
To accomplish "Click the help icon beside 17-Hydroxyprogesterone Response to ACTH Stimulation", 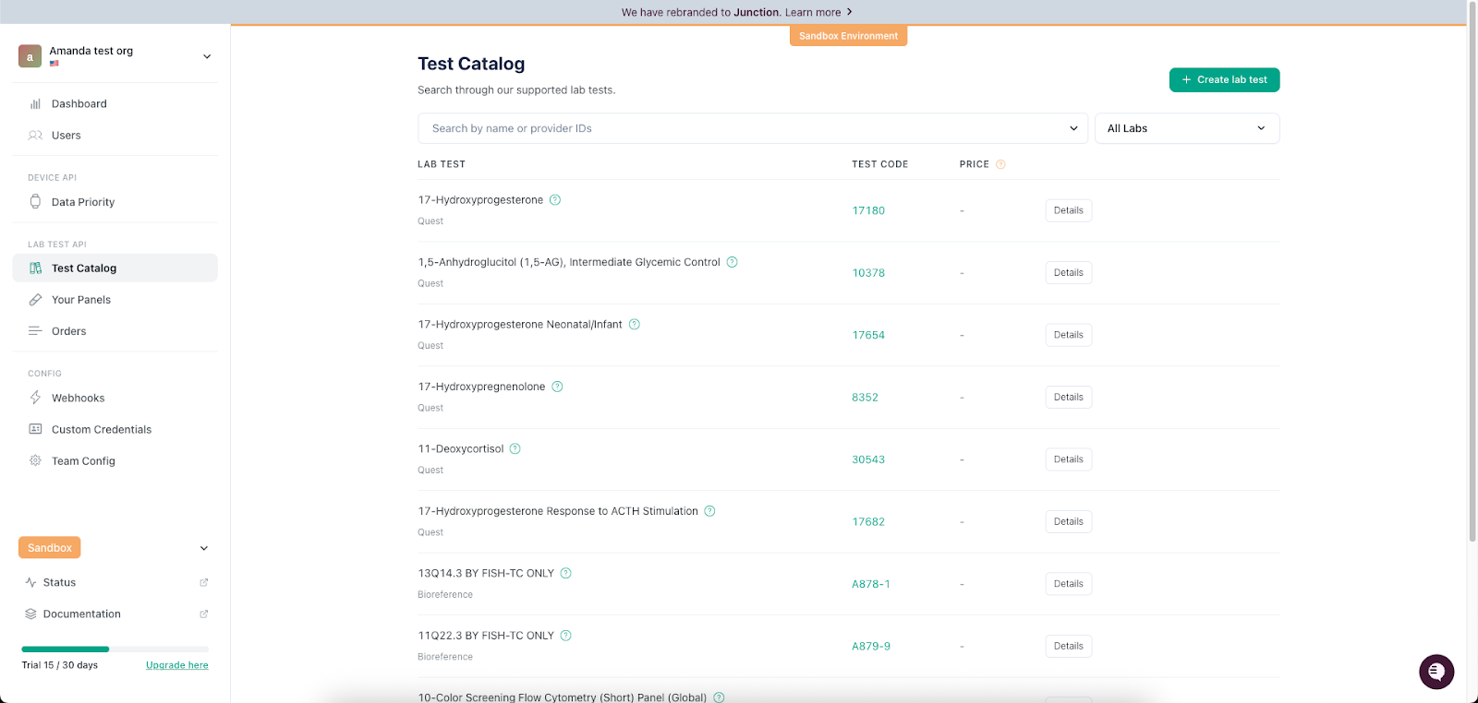I will 709,511.
